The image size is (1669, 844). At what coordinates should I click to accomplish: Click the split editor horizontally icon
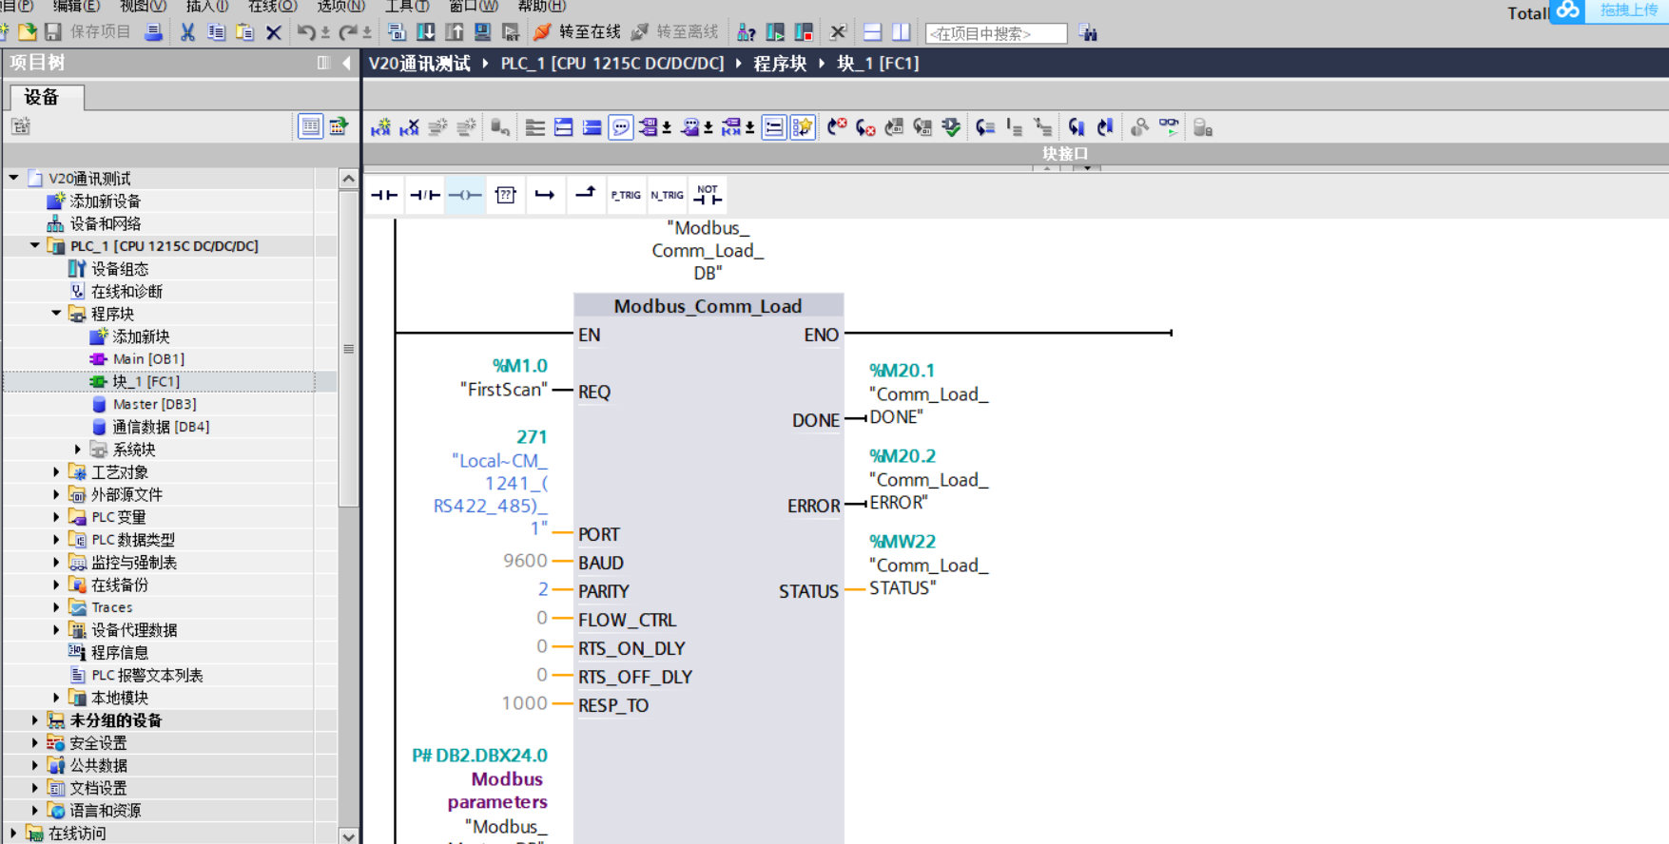click(872, 32)
